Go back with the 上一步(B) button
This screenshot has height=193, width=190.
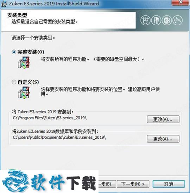[x=107, y=184]
